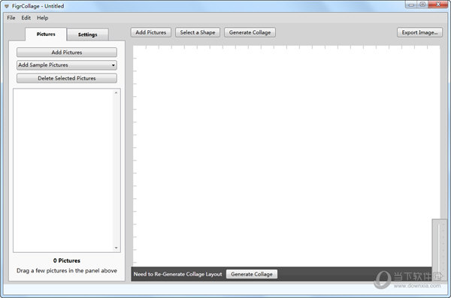Click Add Pictures in the top toolbar
Viewport: 451px width, 298px height.
(151, 32)
